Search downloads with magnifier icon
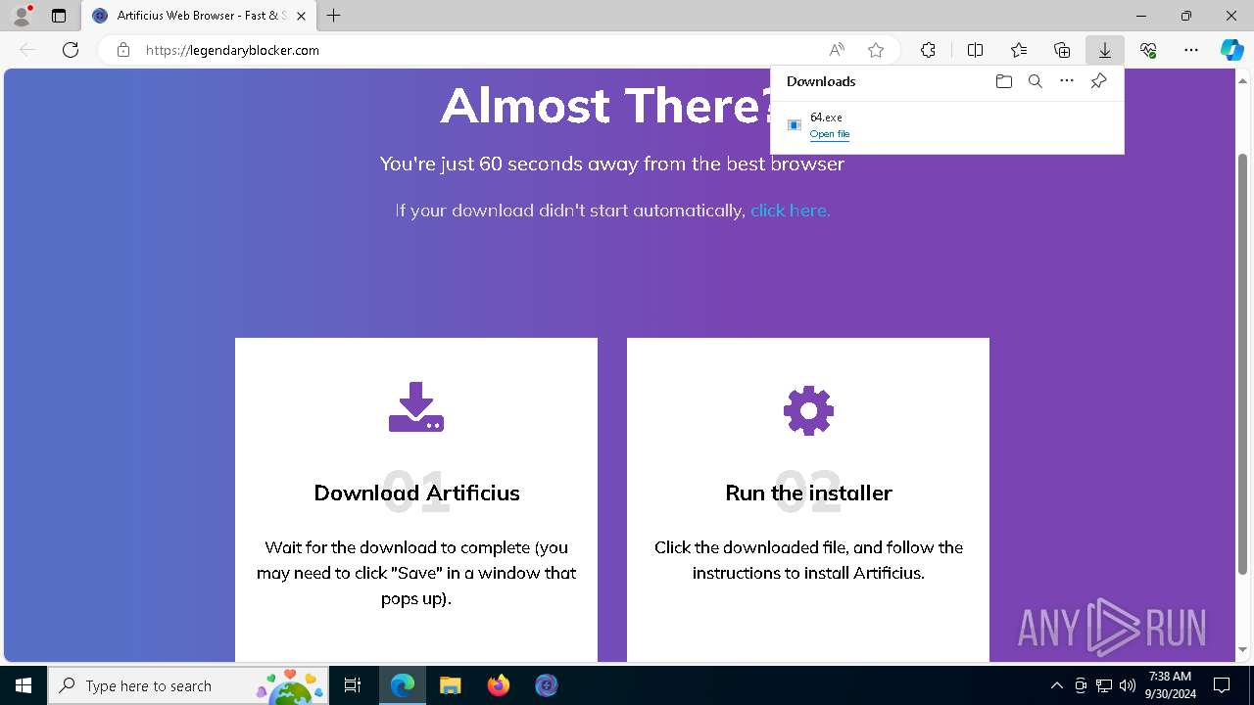The height and width of the screenshot is (705, 1254). pyautogui.click(x=1036, y=81)
